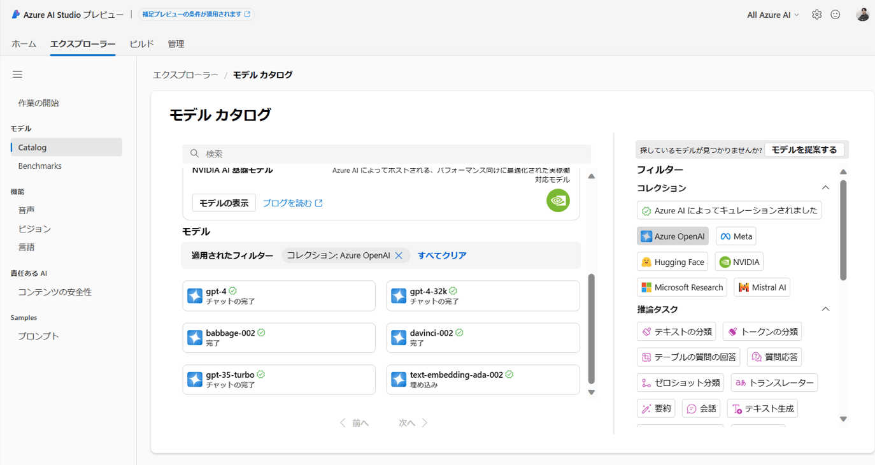The image size is (875, 465).
Task: Switch to the 管理 tab
Action: [x=176, y=44]
